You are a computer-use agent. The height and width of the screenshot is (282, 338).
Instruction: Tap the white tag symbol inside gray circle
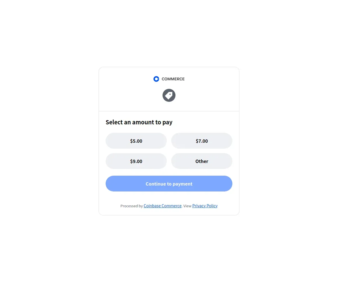169,95
